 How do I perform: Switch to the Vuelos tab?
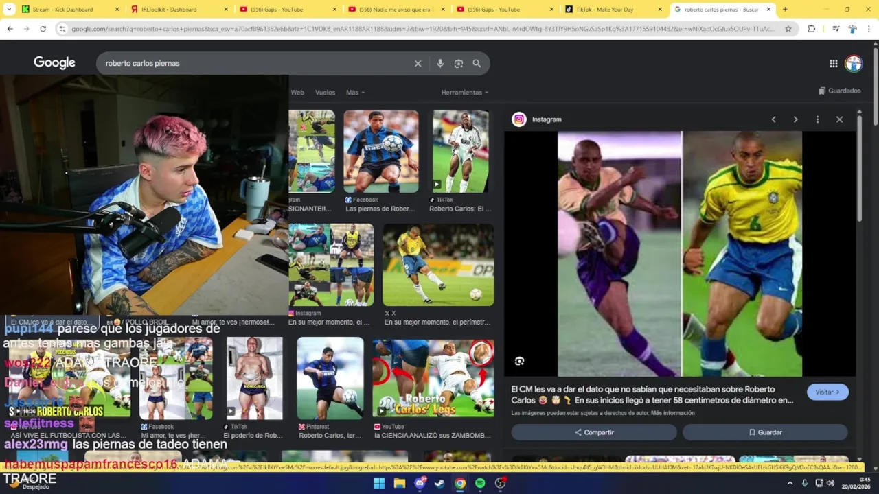pos(325,92)
